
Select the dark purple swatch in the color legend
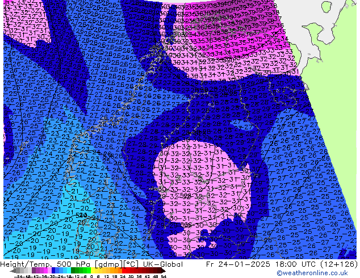pyautogui.click(x=34, y=271)
